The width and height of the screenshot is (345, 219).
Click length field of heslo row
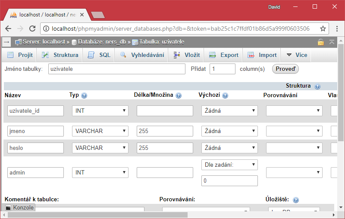165,148
